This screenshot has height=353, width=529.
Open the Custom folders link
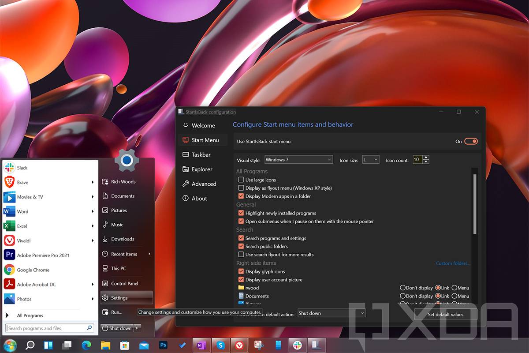pyautogui.click(x=453, y=263)
